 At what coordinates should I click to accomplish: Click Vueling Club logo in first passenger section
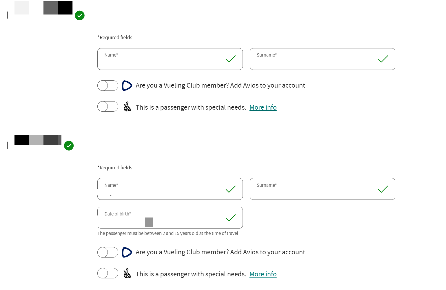point(127,86)
